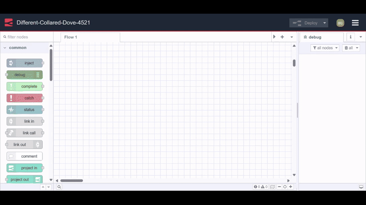Click the FlowFuse logo icon
The image size is (366, 205).
pos(9,22)
